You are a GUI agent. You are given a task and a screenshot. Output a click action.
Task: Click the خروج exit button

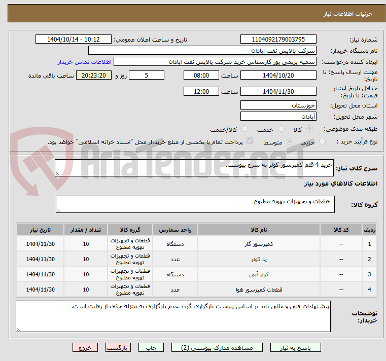(x=85, y=347)
